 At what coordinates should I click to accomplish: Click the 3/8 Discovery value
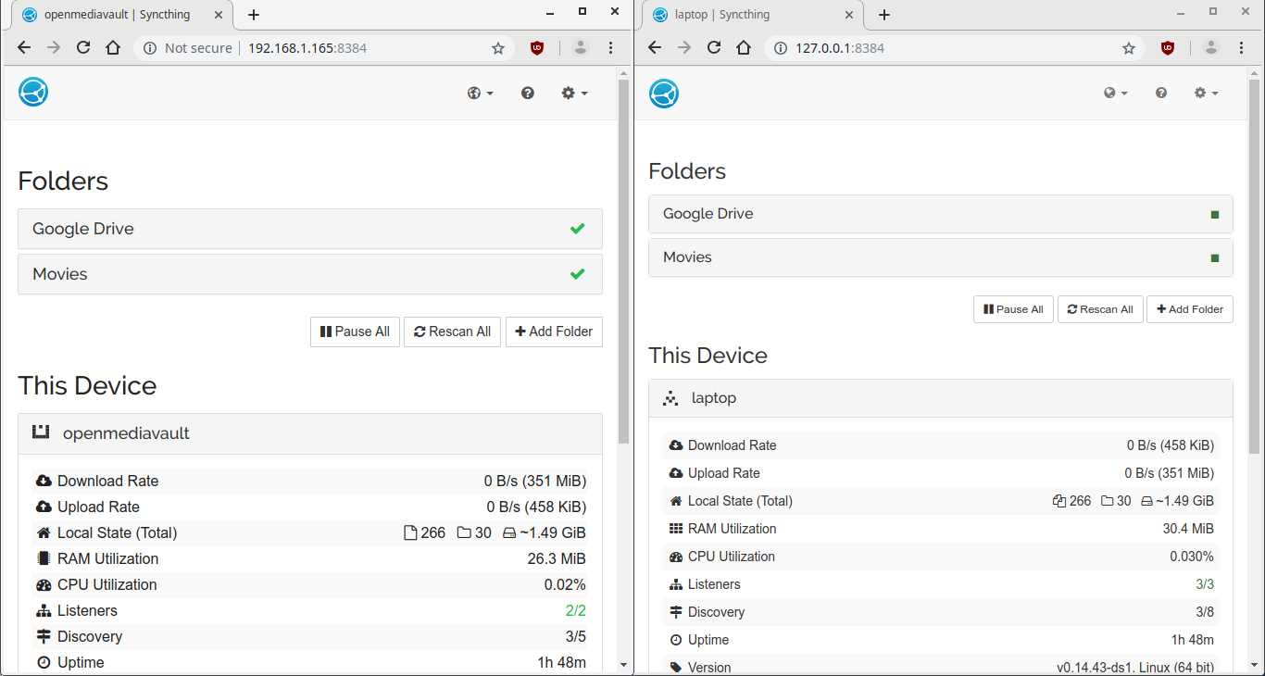coord(1205,612)
